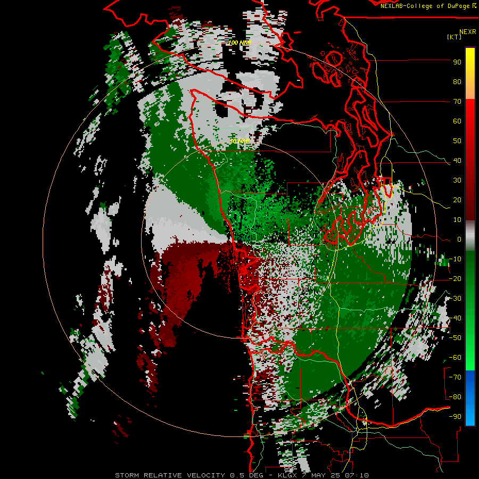479x479 pixels.
Task: Click the orange segment of the color bar
Action: pyautogui.click(x=470, y=88)
